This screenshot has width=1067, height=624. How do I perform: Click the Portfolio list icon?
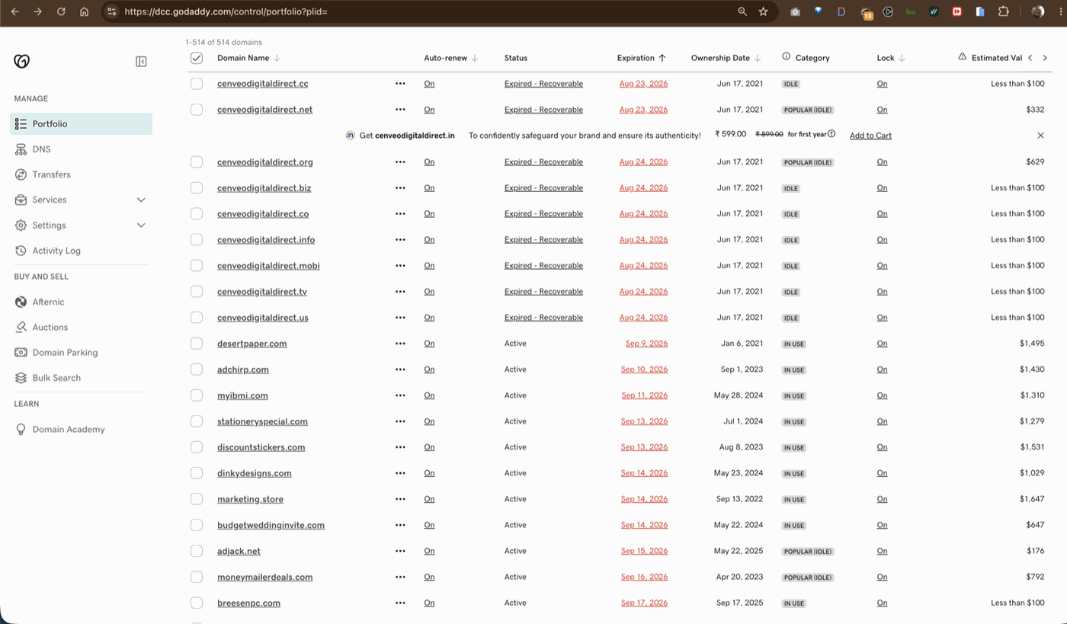click(x=21, y=123)
